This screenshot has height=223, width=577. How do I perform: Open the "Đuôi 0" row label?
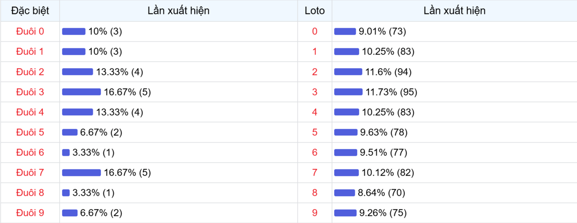[x=30, y=31]
